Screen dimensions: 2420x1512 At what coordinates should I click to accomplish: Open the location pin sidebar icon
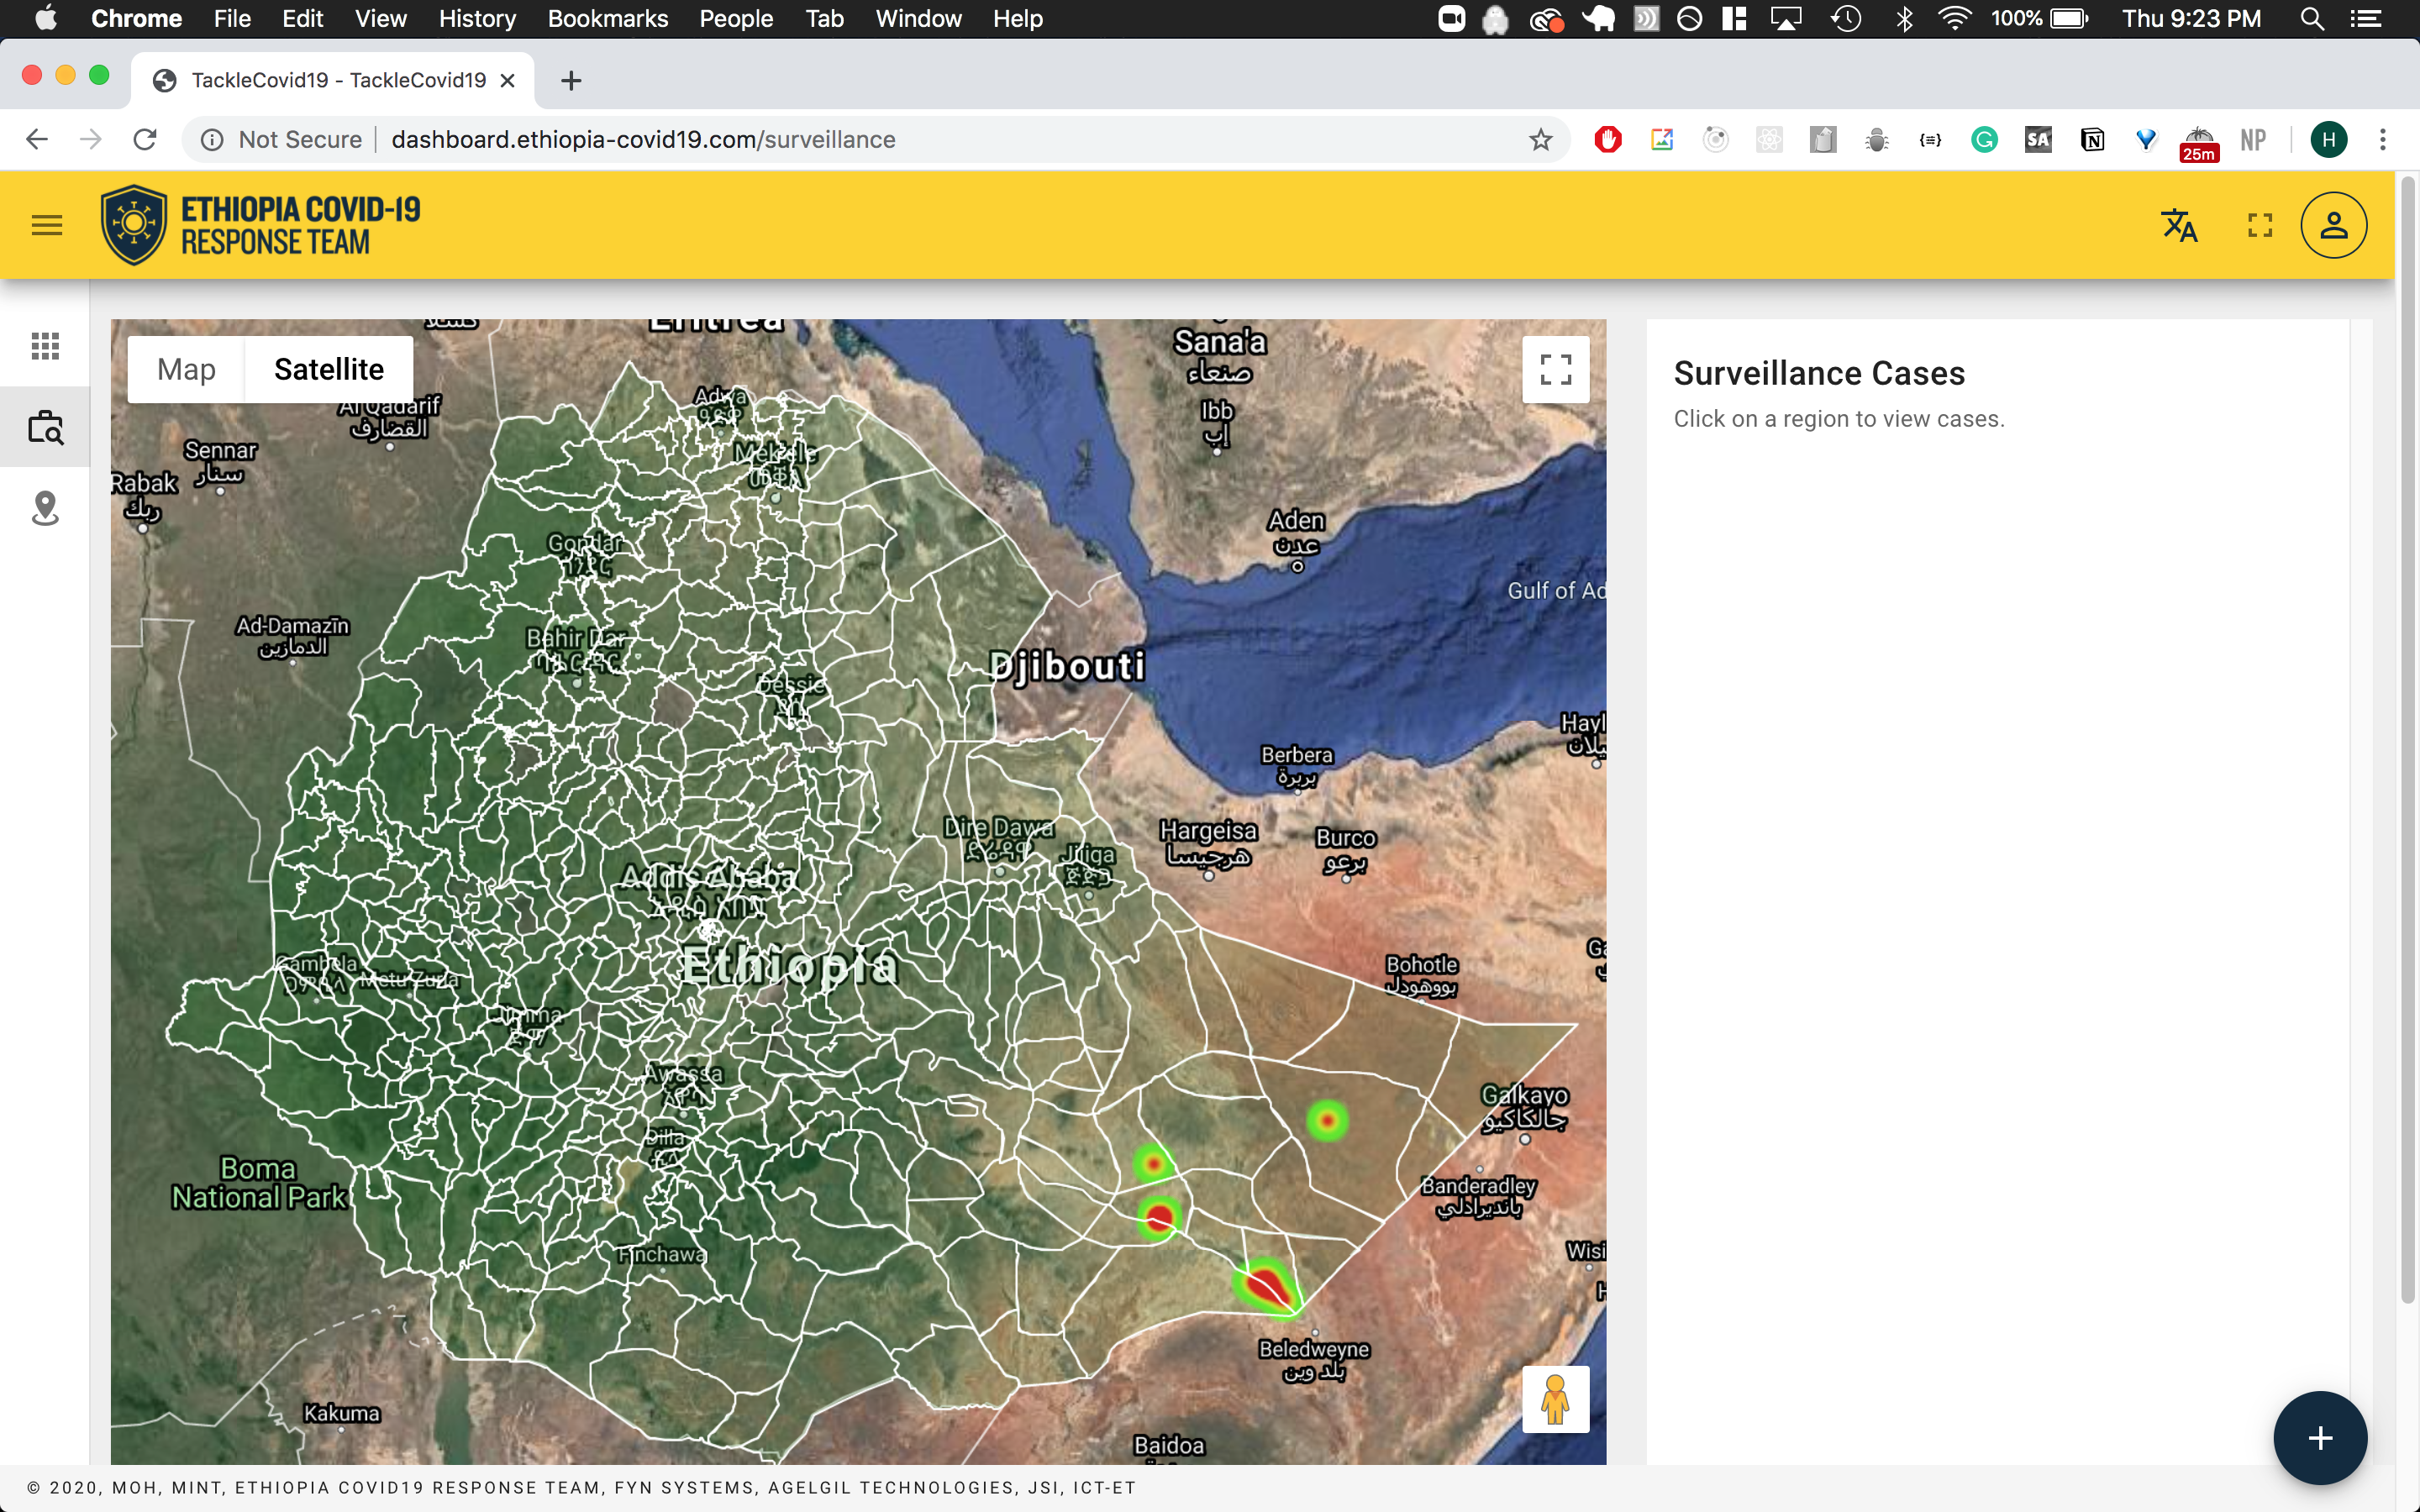coord(45,508)
